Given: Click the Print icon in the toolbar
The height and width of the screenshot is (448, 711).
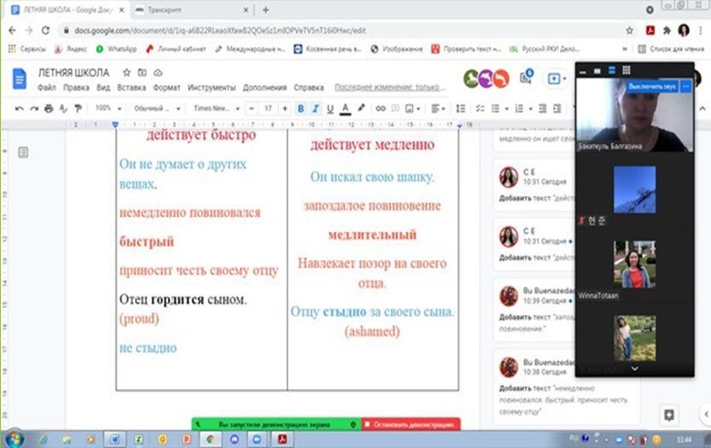Looking at the screenshot, I should coord(49,108).
